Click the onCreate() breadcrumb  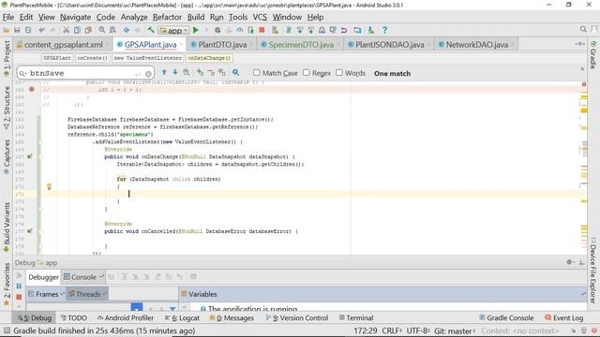(92, 58)
